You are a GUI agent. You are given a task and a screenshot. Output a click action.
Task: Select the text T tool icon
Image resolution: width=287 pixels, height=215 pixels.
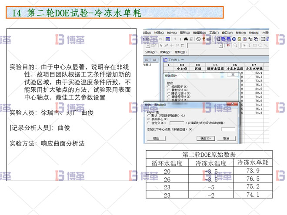coord(249,45)
